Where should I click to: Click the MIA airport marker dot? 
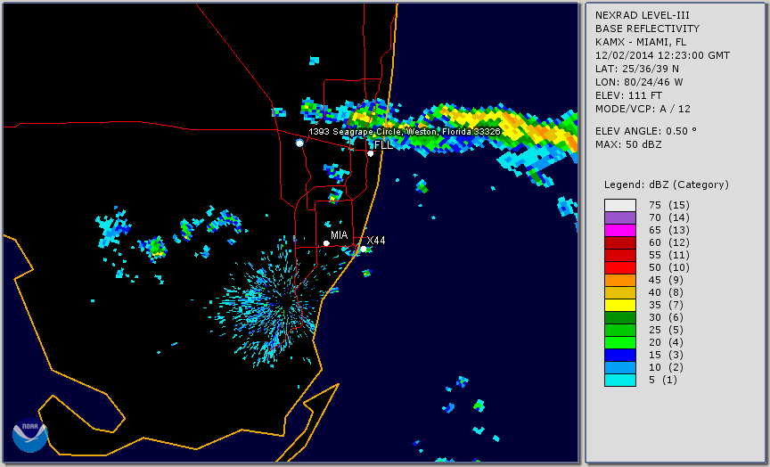[x=326, y=243]
